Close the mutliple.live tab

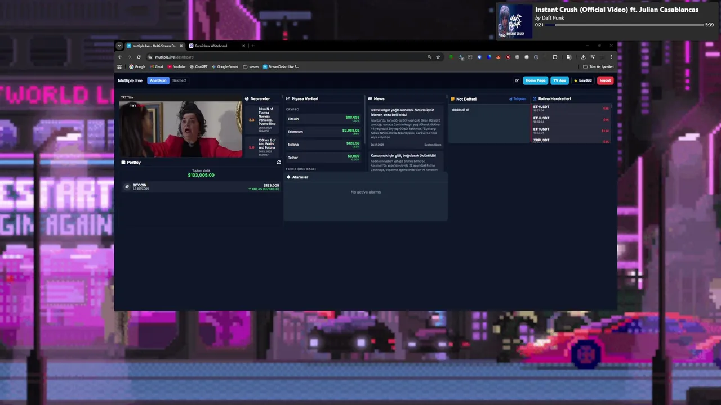tap(181, 46)
